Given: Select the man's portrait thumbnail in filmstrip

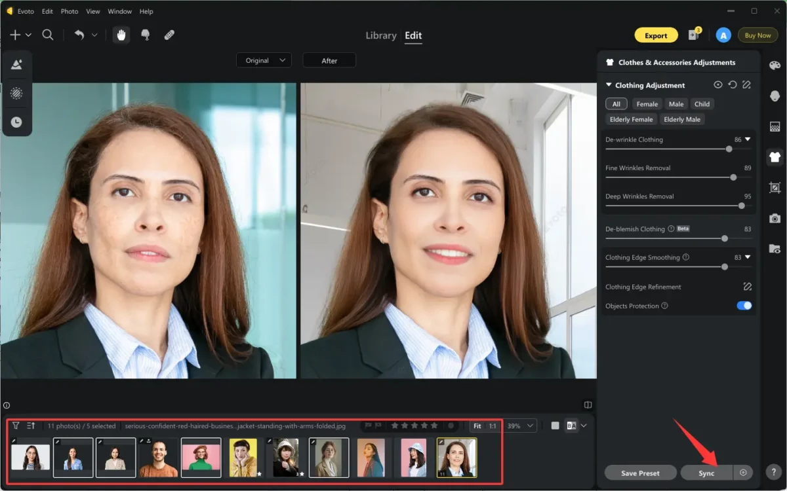Looking at the screenshot, I should (x=158, y=457).
